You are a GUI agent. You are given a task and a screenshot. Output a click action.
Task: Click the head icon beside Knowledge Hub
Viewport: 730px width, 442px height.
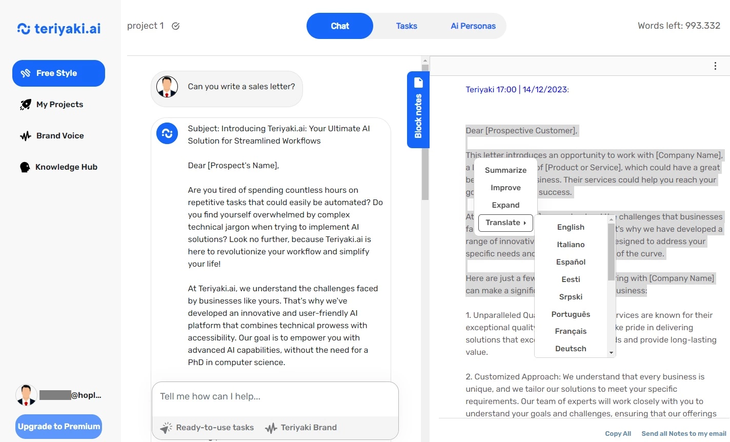point(25,167)
